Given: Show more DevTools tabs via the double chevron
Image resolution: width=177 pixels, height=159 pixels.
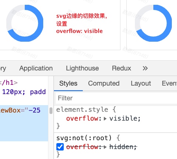Looking at the screenshot, I should (x=145, y=68).
